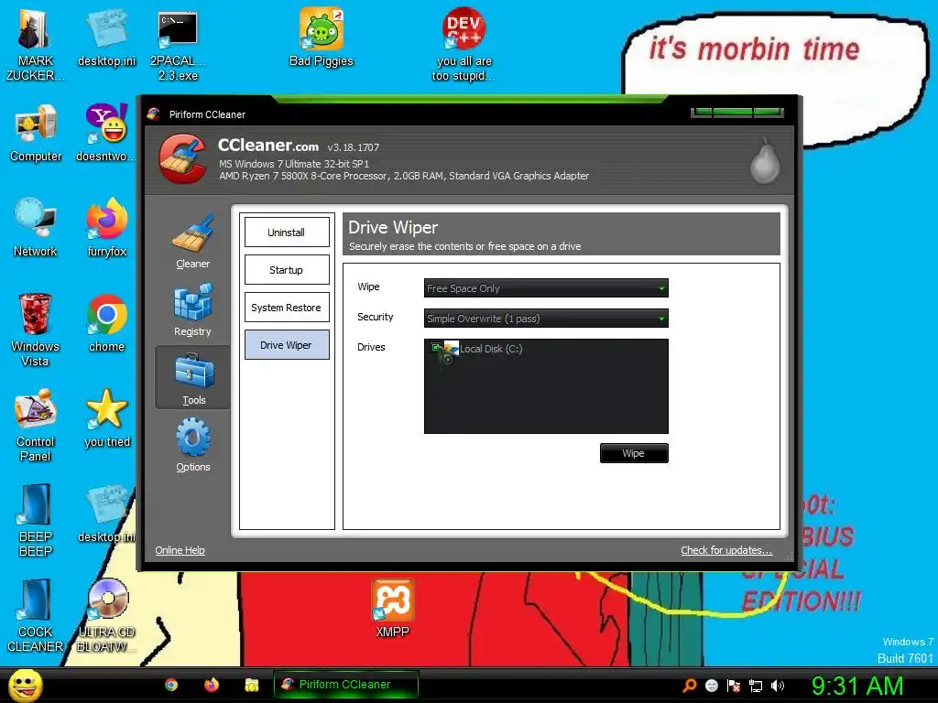
Task: Toggle Local Disk (C:) checkbox
Action: (x=435, y=348)
